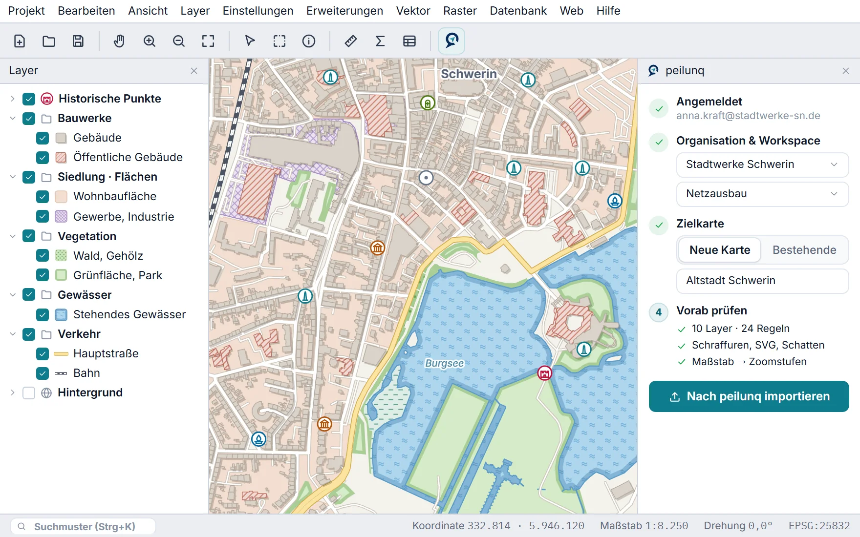Choose the rectangular selection tool
The height and width of the screenshot is (537, 860).
coord(279,41)
